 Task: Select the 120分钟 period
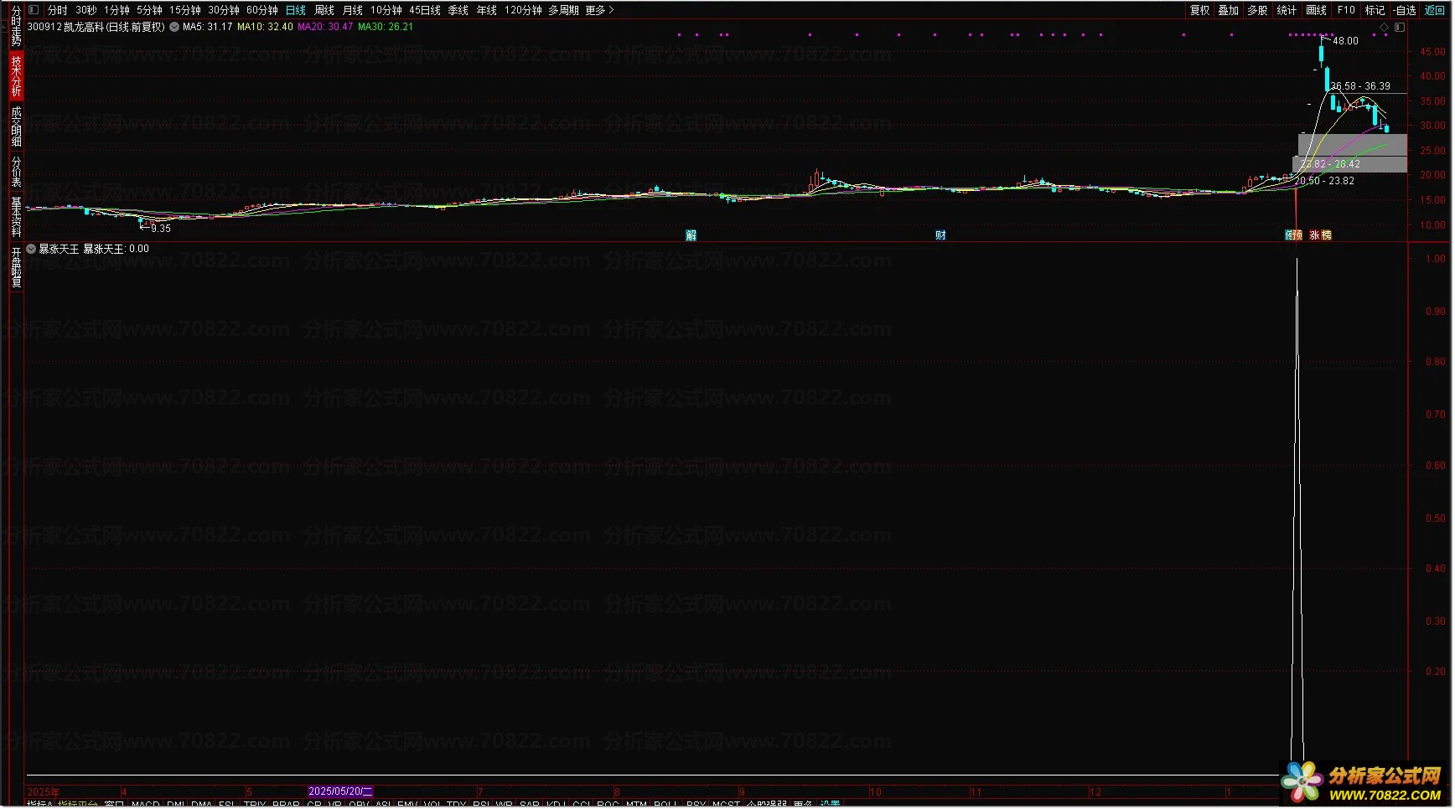(x=523, y=10)
